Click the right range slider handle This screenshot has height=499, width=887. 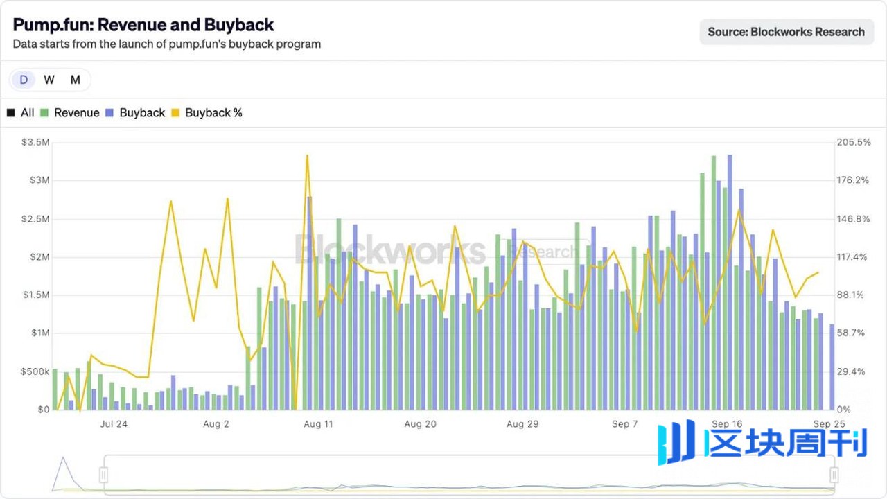tap(834, 475)
